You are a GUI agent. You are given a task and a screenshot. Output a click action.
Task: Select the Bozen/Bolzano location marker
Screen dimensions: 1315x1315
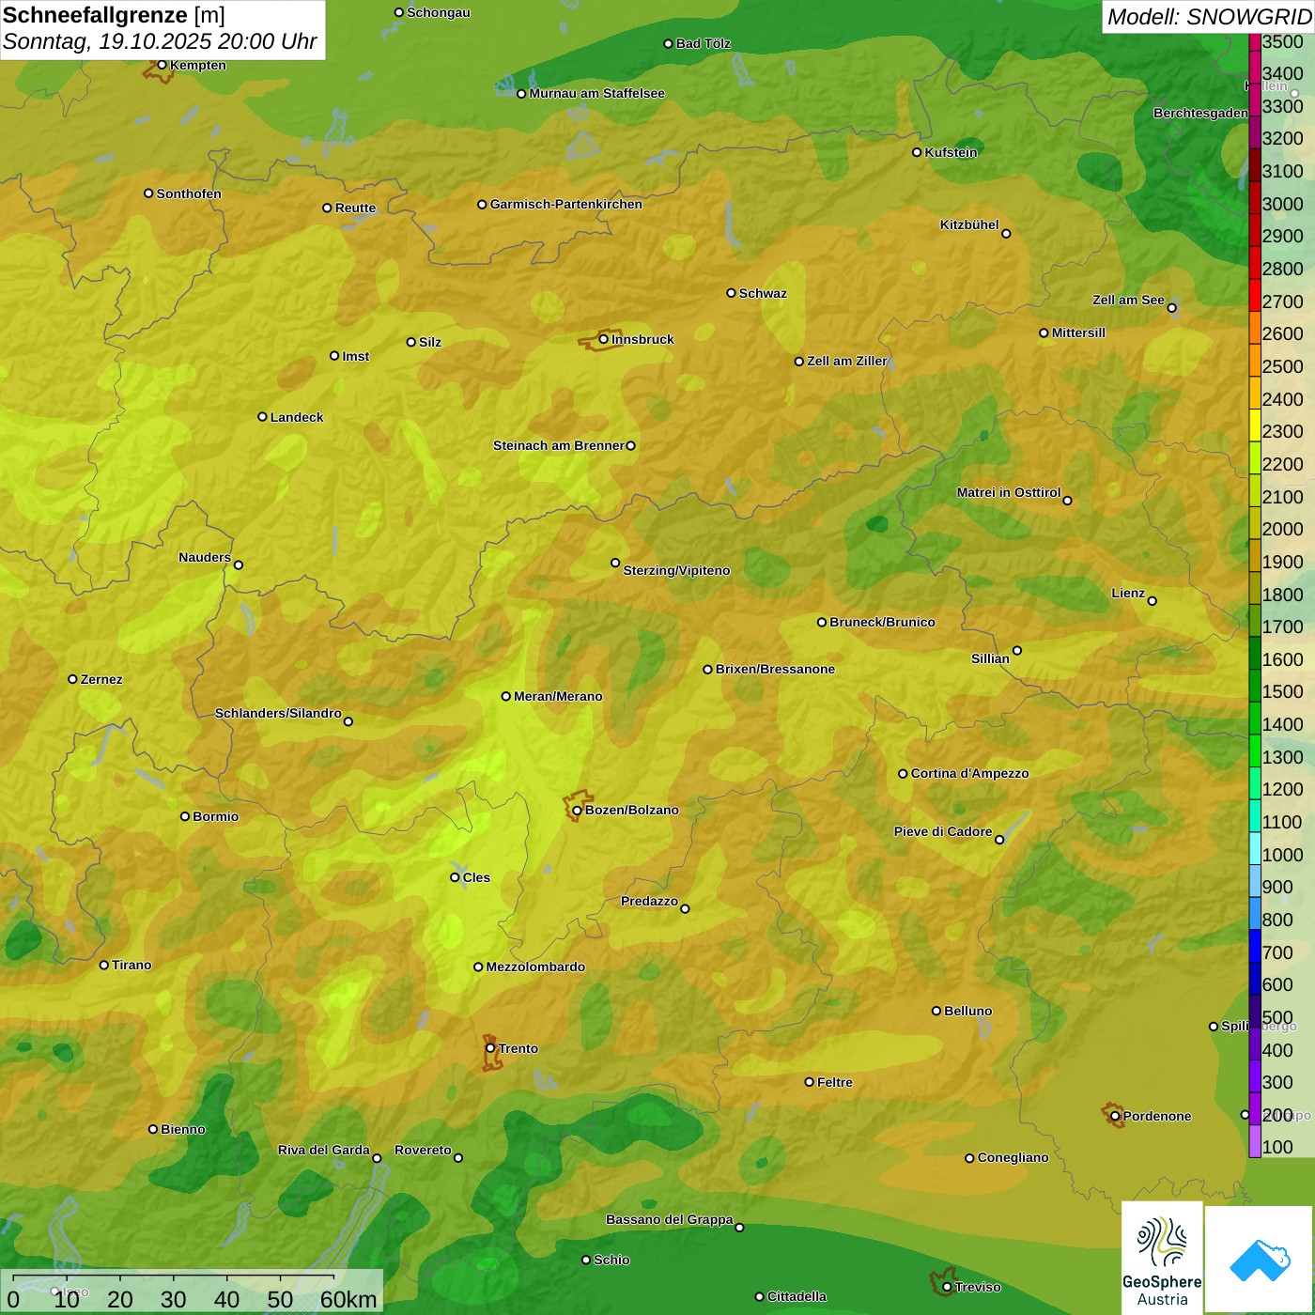pos(577,811)
